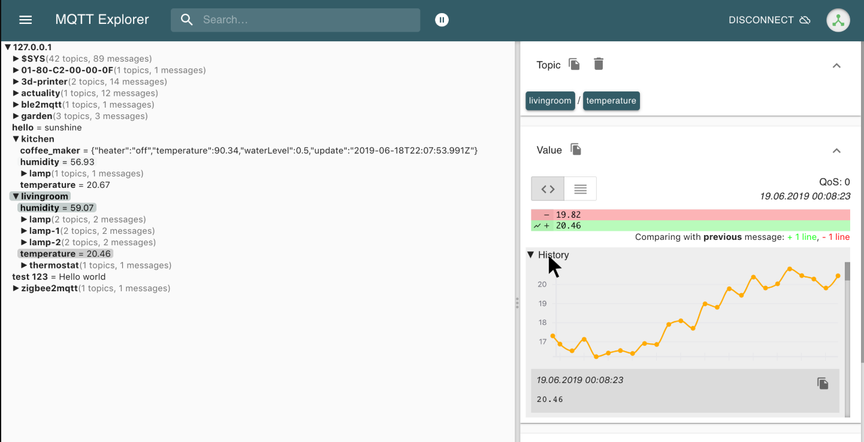The height and width of the screenshot is (442, 864).
Task: Collapse the Value panel chevron
Action: [836, 150]
